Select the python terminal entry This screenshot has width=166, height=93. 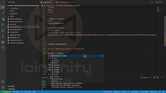tap(144, 78)
